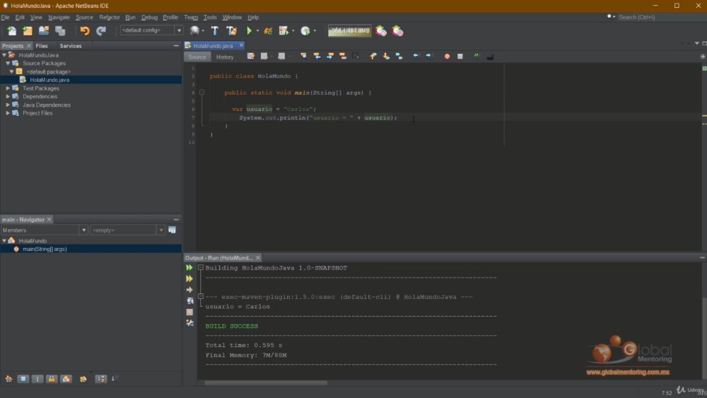The width and height of the screenshot is (707, 398).
Task: Click the last profiler icon in main toolbar
Action: pos(397,30)
